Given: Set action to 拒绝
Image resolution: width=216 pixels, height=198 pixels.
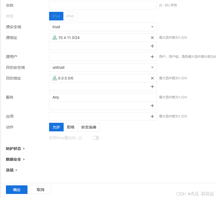Looking at the screenshot, I should pyautogui.click(x=71, y=127).
